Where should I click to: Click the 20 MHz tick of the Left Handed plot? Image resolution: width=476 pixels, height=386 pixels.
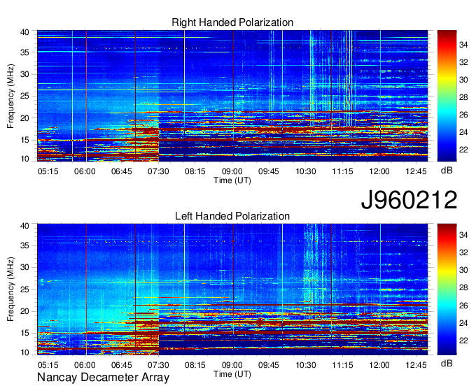click(24, 311)
